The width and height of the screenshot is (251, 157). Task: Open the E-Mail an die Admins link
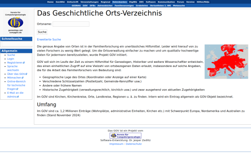pyautogui.click(x=15, y=95)
